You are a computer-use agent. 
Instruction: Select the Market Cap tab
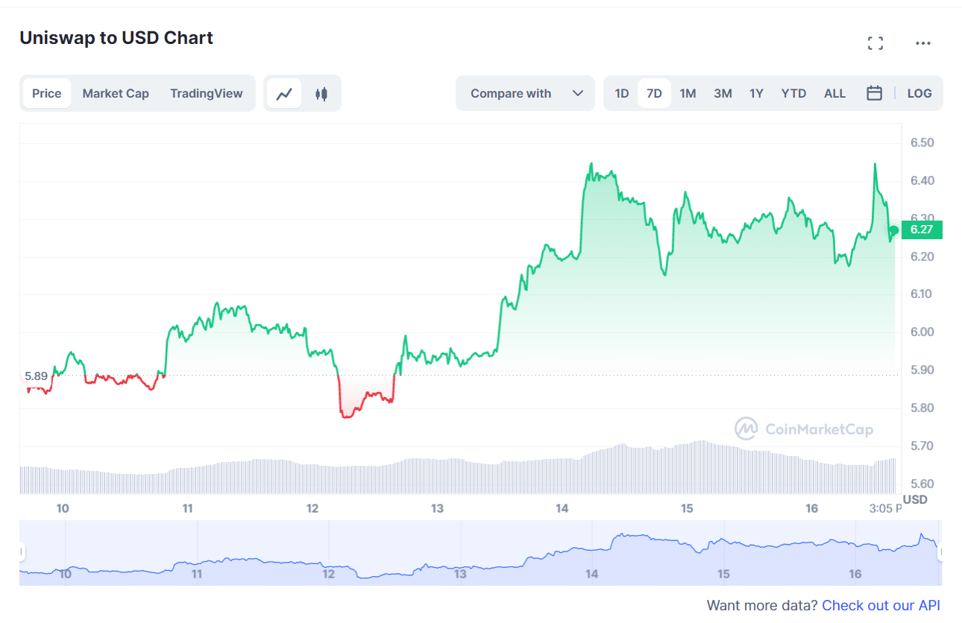(116, 94)
